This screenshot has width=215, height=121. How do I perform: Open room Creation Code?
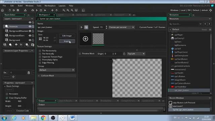point(23,111)
